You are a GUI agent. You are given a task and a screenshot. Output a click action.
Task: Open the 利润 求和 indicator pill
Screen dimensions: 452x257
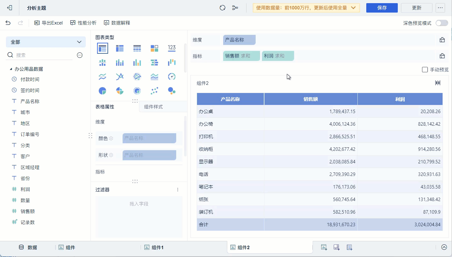pyautogui.click(x=278, y=56)
